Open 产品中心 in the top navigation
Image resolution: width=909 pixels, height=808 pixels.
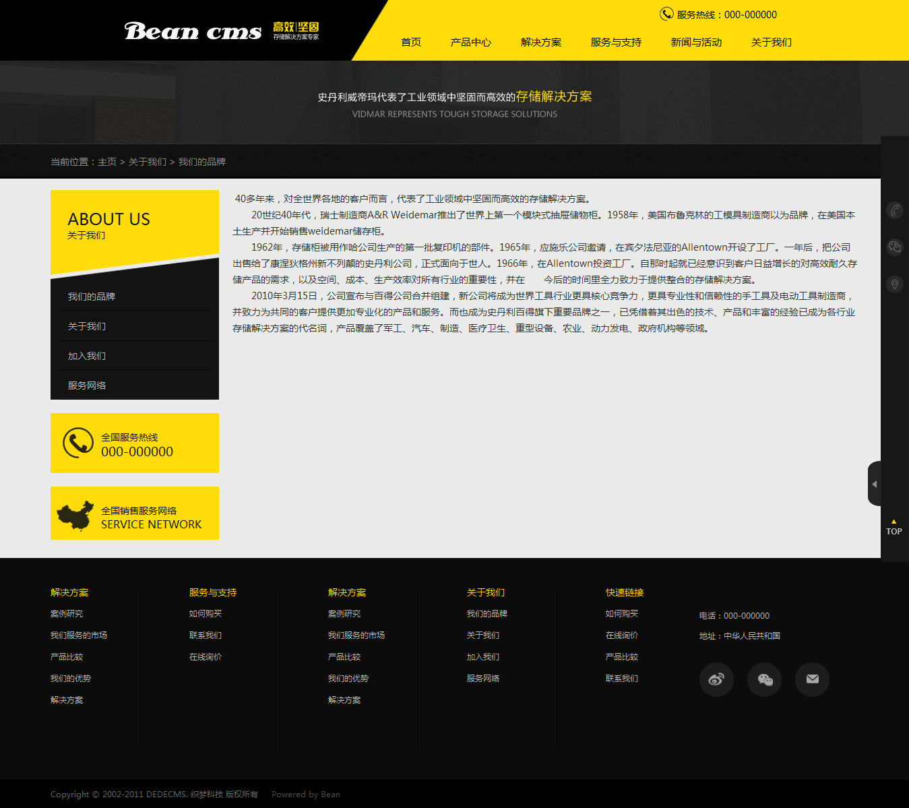[470, 42]
